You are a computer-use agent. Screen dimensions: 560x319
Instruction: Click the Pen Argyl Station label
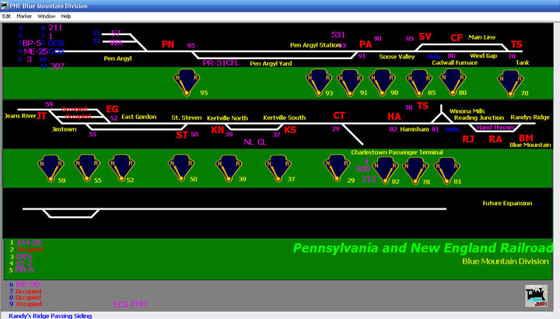tap(315, 45)
